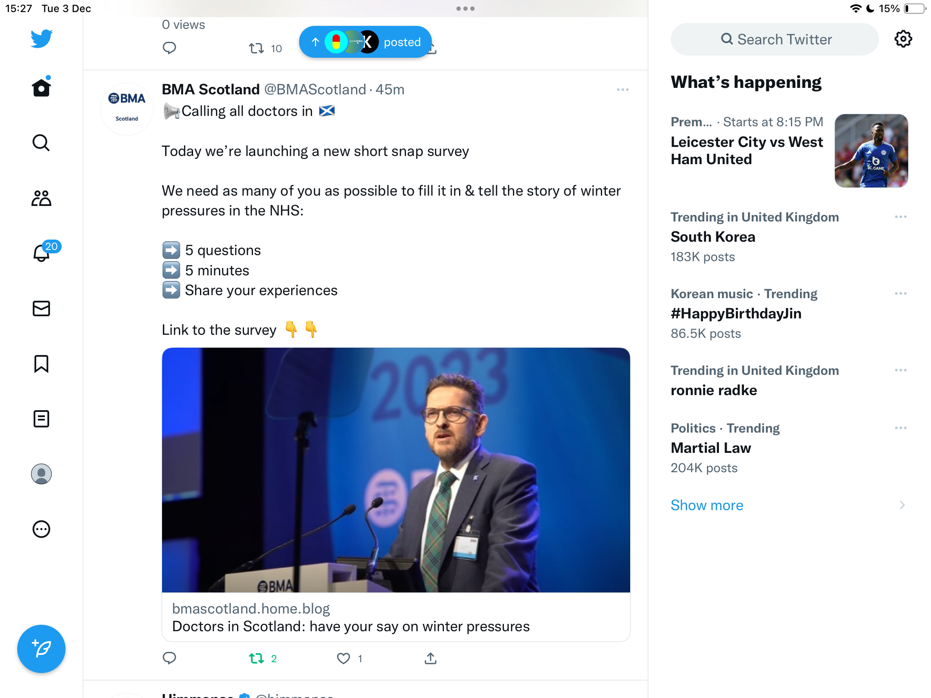Click the Search Twitter field
This screenshot has height=698, width=931.
[x=775, y=39]
